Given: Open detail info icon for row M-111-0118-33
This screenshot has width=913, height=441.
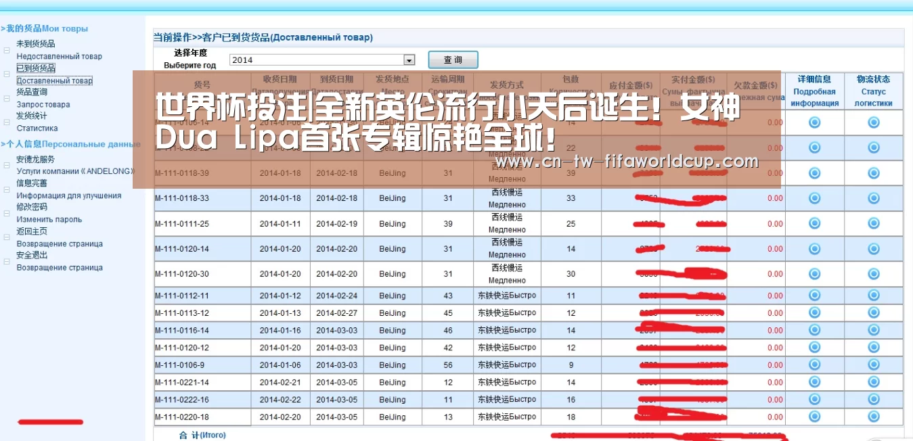Looking at the screenshot, I should 815,198.
